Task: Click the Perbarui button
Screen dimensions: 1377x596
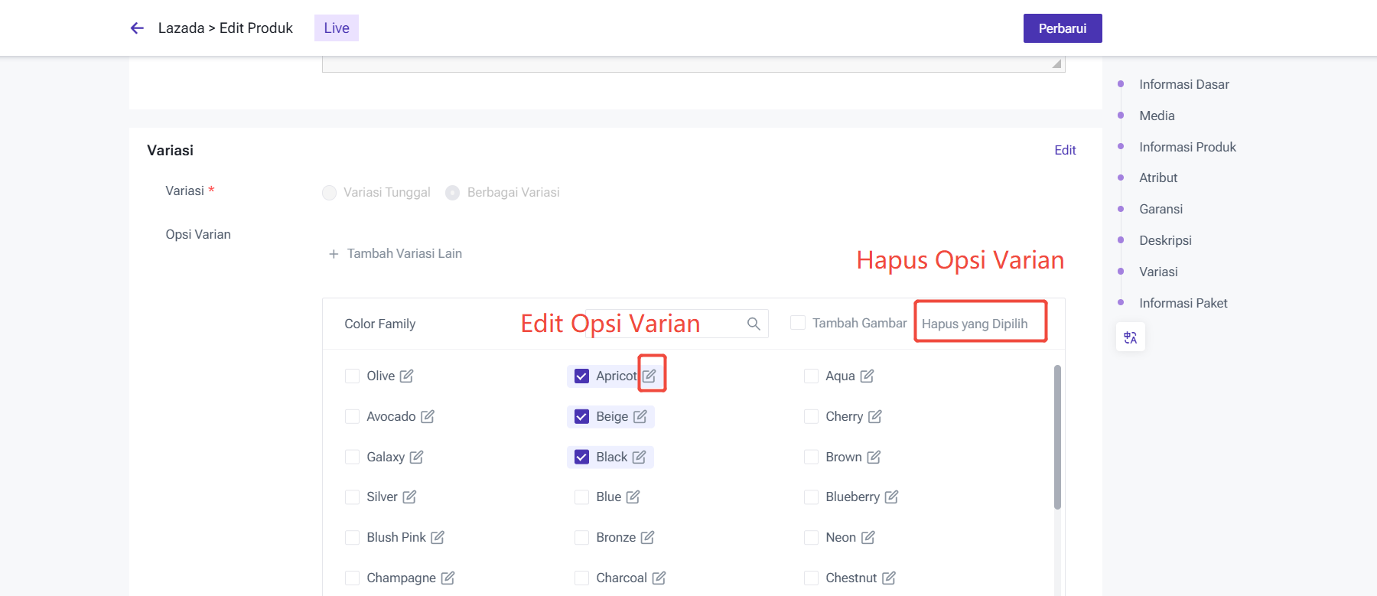Action: (1062, 28)
